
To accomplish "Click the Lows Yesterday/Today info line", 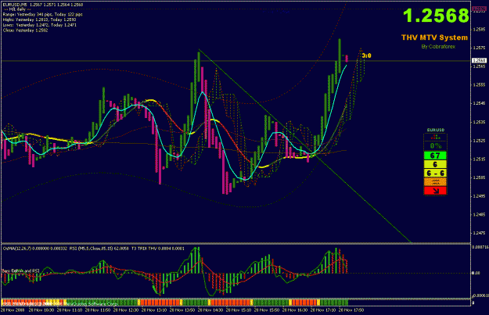I will 40,25.
